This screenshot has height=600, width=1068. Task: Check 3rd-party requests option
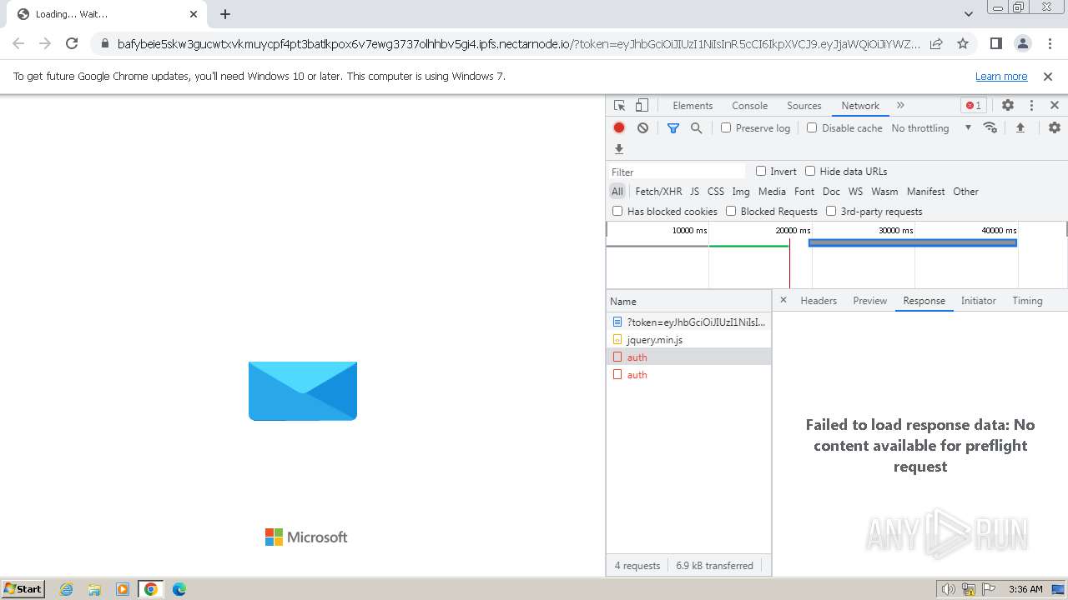[831, 211]
